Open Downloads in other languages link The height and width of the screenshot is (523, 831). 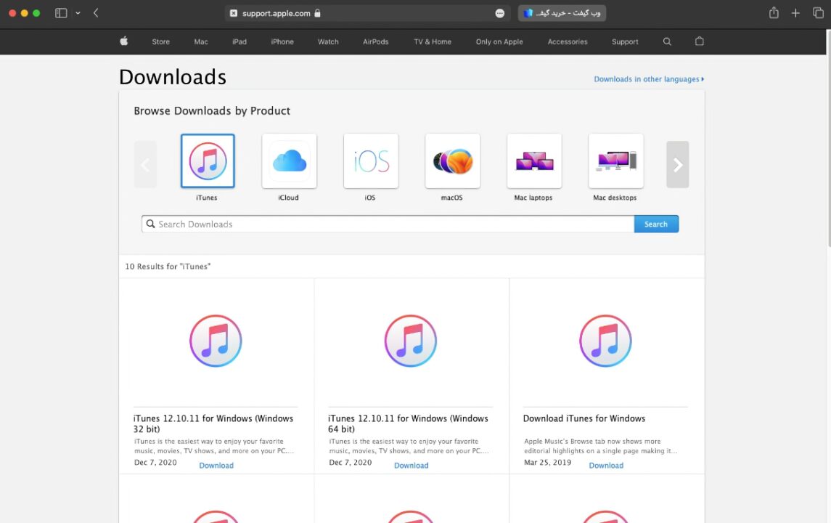tap(649, 79)
